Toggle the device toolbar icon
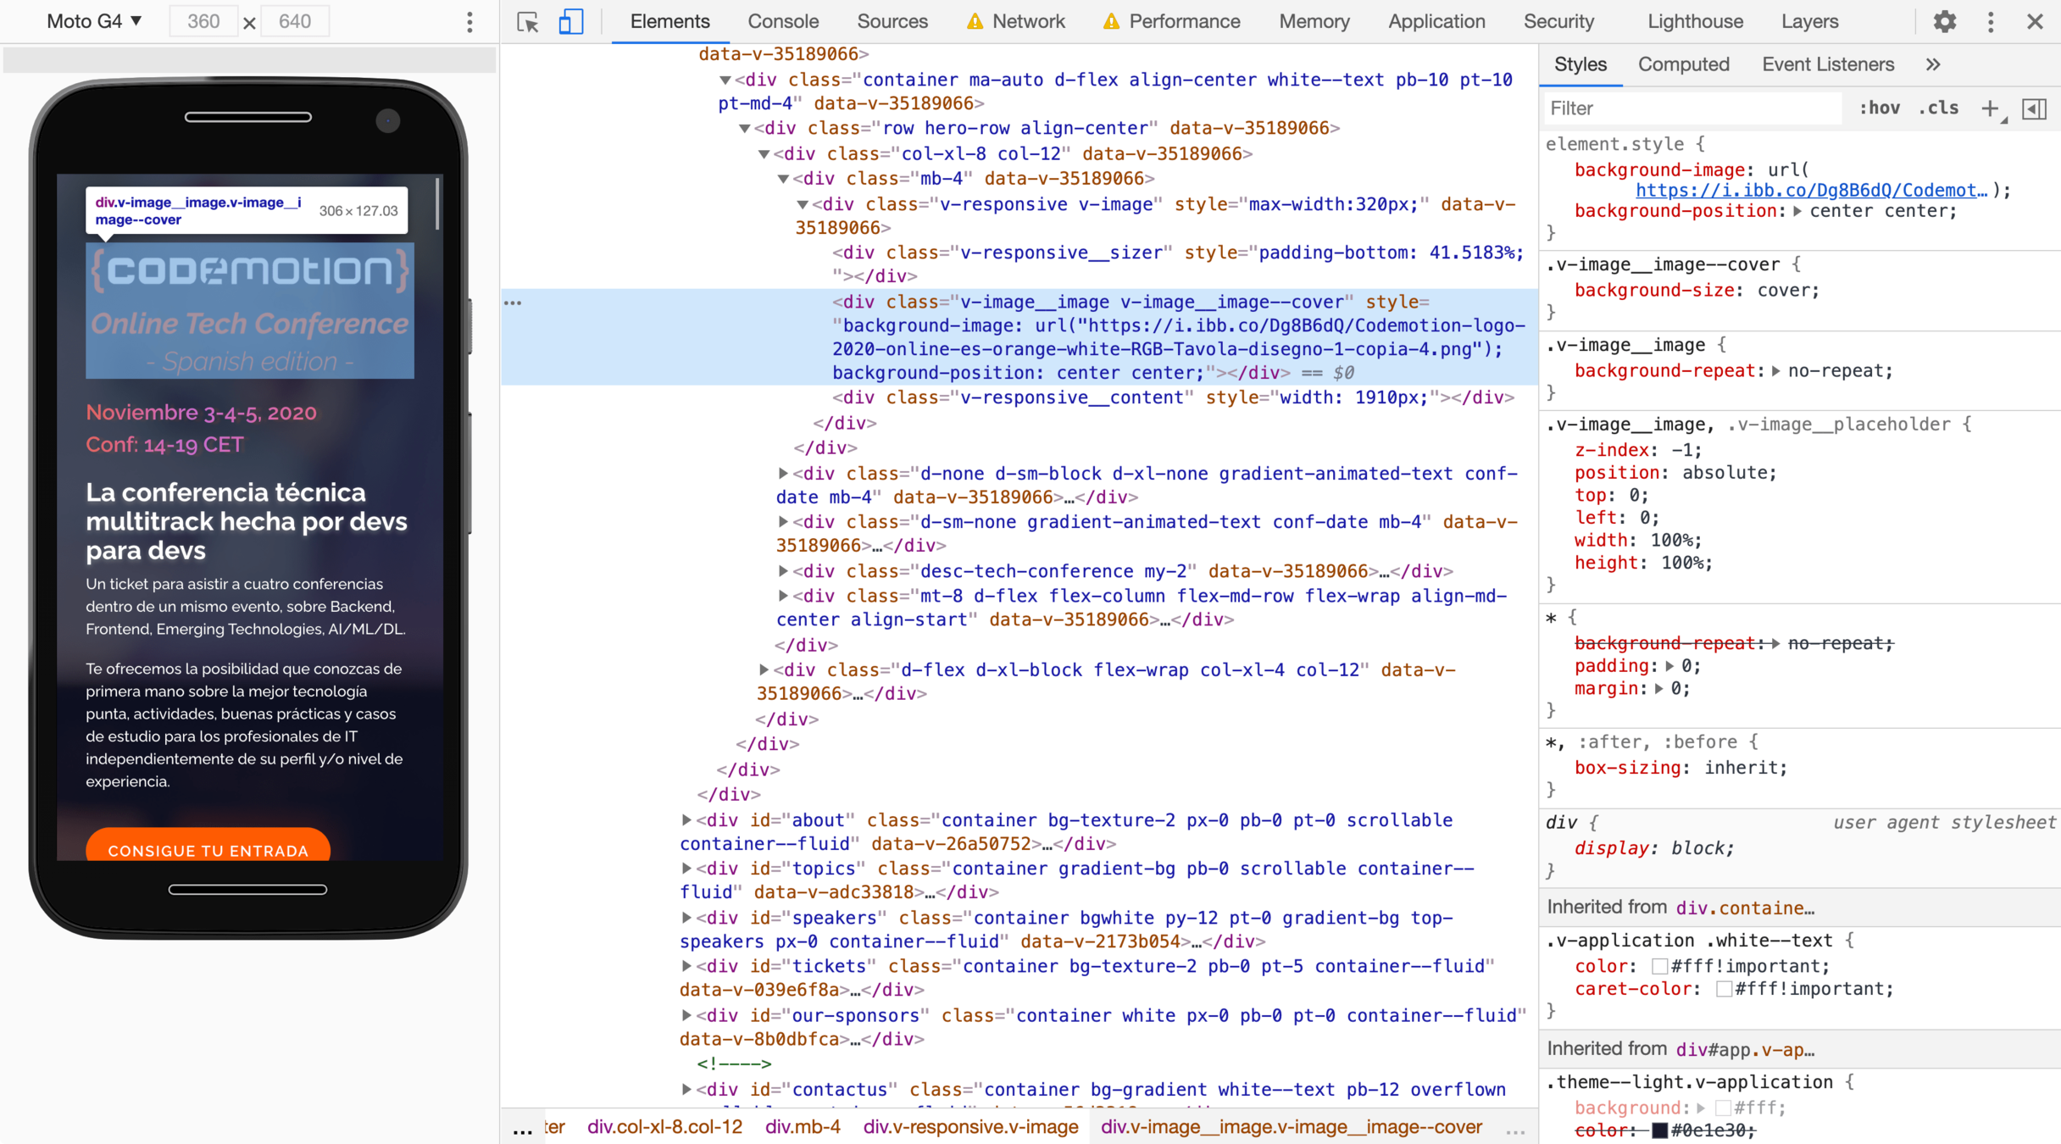 click(570, 22)
